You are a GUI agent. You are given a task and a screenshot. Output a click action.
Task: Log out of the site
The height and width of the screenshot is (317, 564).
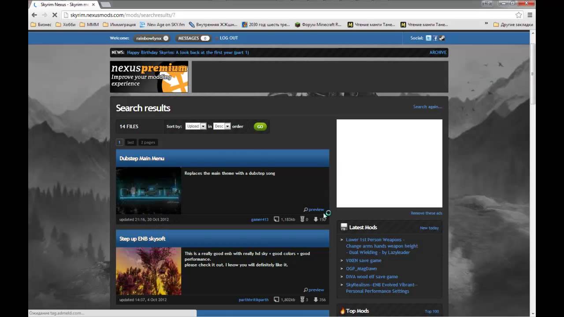click(x=229, y=38)
